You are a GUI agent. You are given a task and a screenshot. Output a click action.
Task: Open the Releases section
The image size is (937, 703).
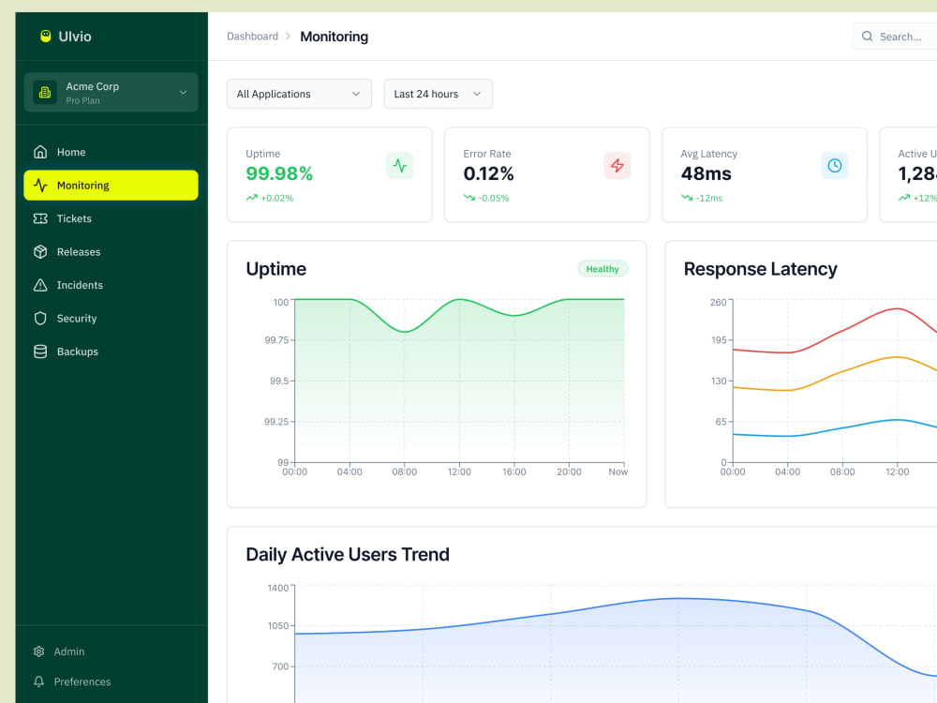[112, 251]
